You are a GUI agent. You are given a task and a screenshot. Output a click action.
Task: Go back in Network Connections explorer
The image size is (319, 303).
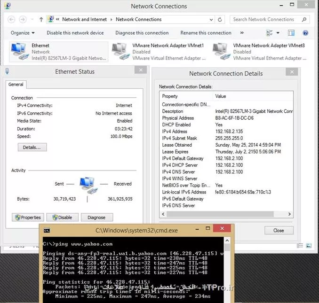(x=11, y=20)
